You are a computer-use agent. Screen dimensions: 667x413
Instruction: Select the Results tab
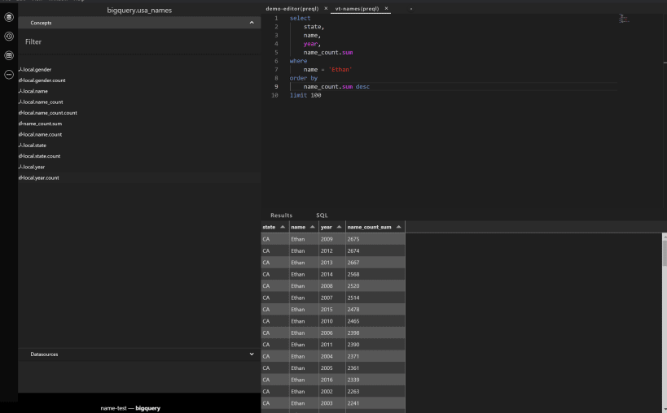click(x=281, y=215)
